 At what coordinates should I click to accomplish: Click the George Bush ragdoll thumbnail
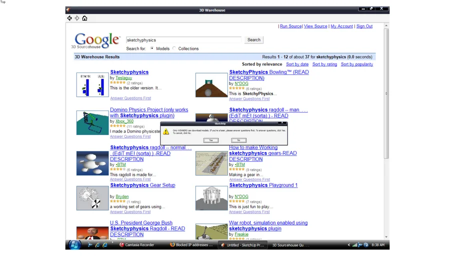click(x=92, y=233)
